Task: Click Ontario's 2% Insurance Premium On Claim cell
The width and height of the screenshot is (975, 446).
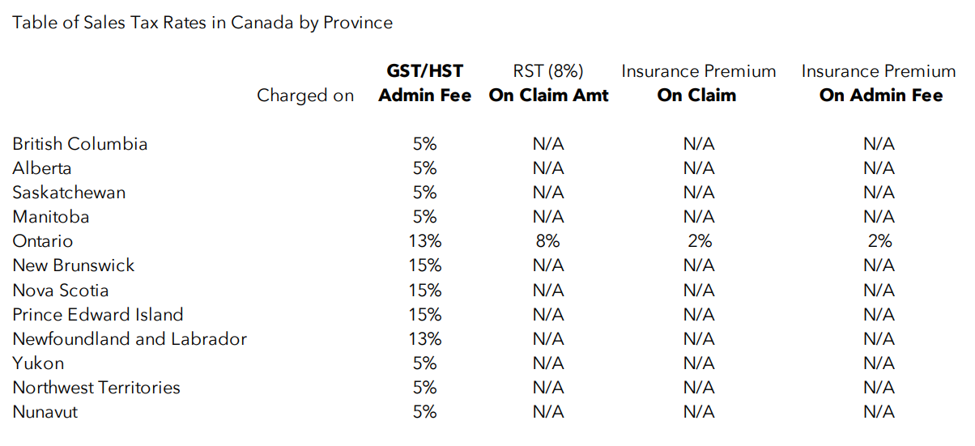Action: (x=699, y=241)
